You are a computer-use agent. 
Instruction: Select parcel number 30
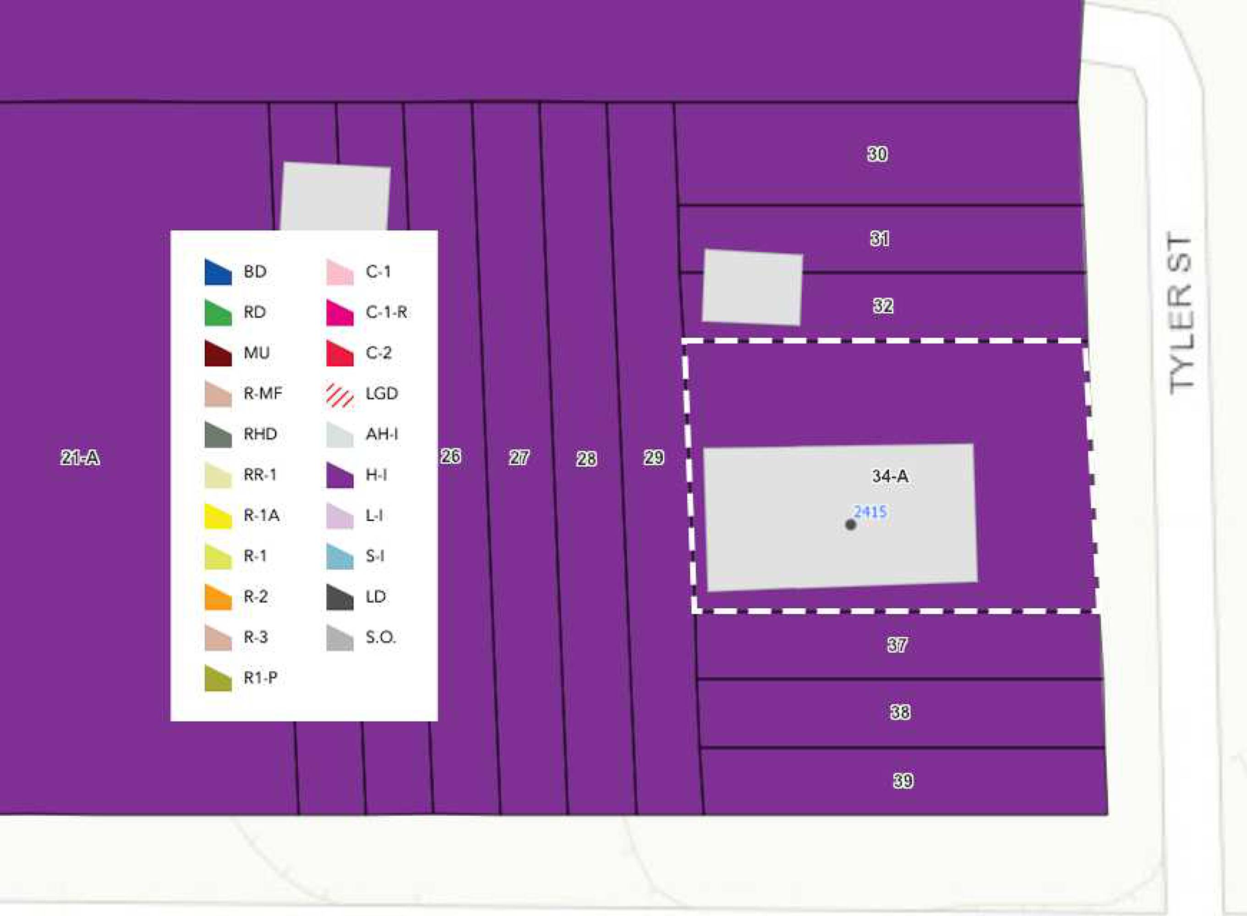877,153
